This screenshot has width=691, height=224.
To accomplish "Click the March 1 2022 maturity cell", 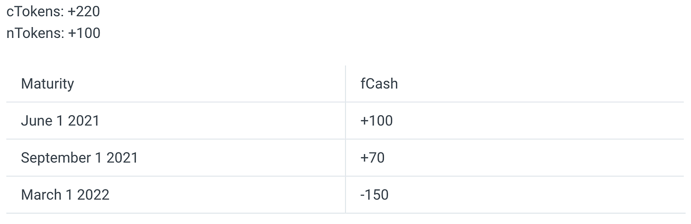I will click(176, 194).
